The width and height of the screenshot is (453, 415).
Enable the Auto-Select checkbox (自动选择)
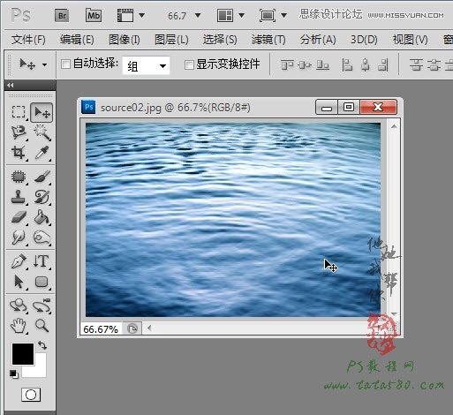click(65, 64)
